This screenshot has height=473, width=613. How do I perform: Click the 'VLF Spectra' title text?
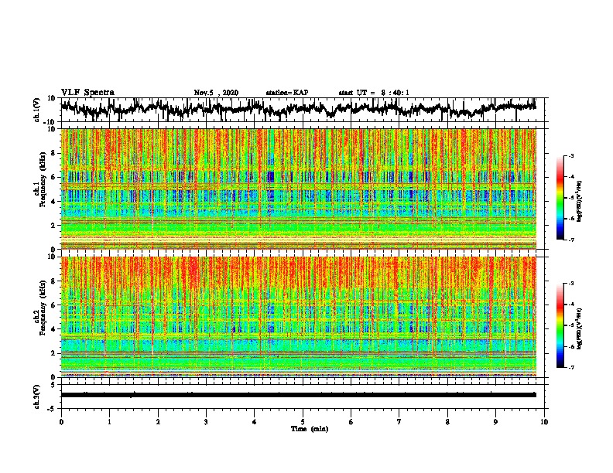pos(87,93)
